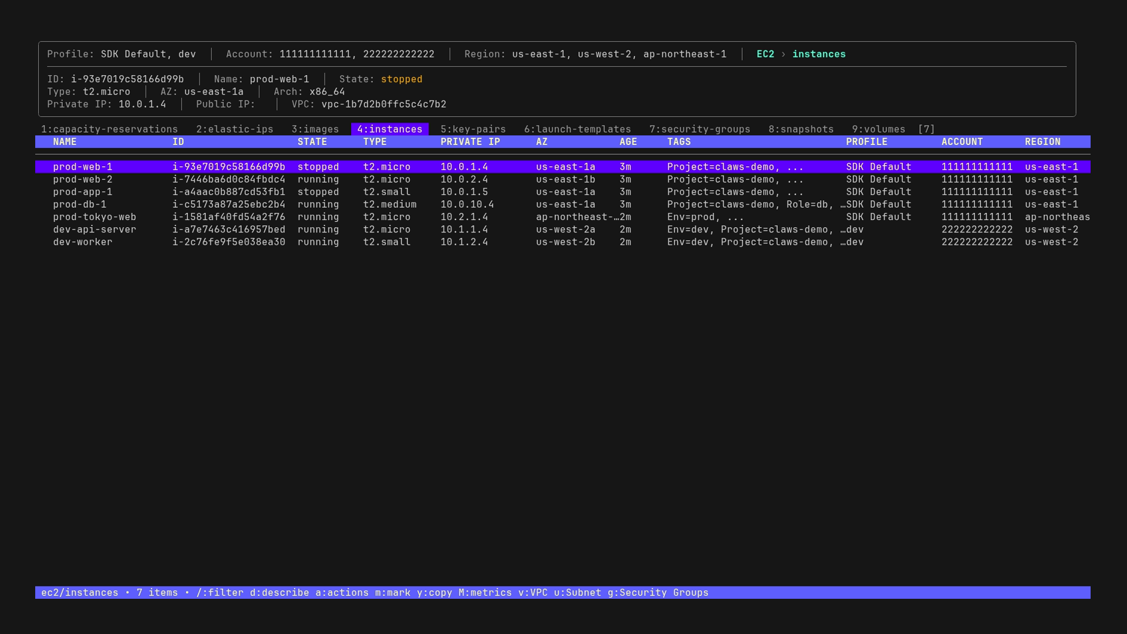Switch to the capacity-reservations tab
1127x634 pixels.
(109, 129)
